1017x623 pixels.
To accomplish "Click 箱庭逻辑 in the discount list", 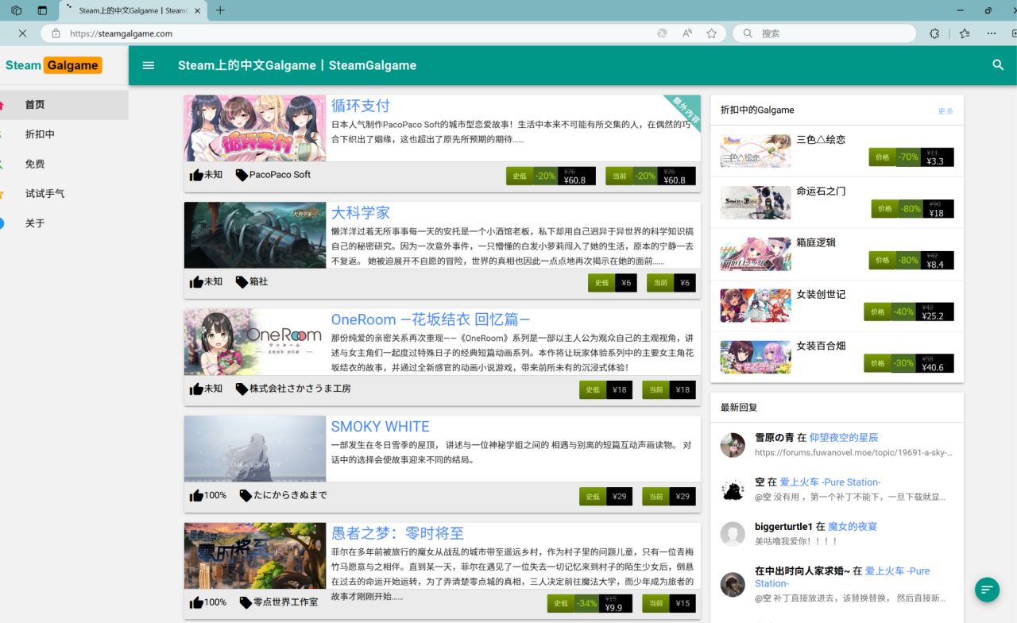I will point(816,242).
